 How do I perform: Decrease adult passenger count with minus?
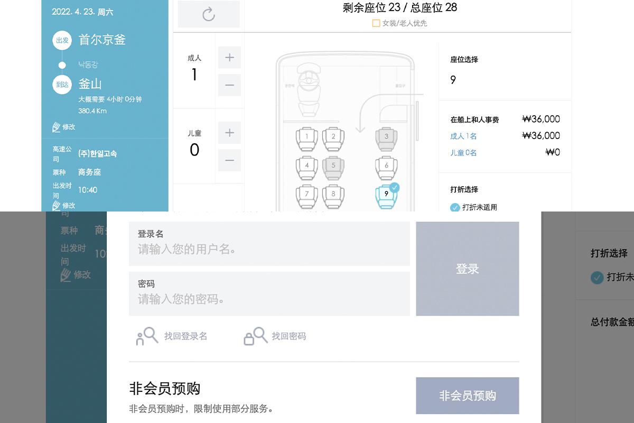click(x=229, y=85)
